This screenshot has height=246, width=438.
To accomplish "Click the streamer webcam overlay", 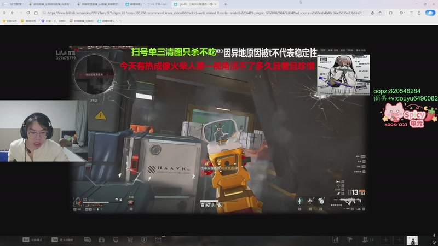I will point(43,131).
